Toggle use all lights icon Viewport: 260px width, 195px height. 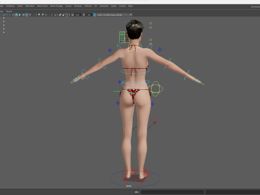pos(30,15)
